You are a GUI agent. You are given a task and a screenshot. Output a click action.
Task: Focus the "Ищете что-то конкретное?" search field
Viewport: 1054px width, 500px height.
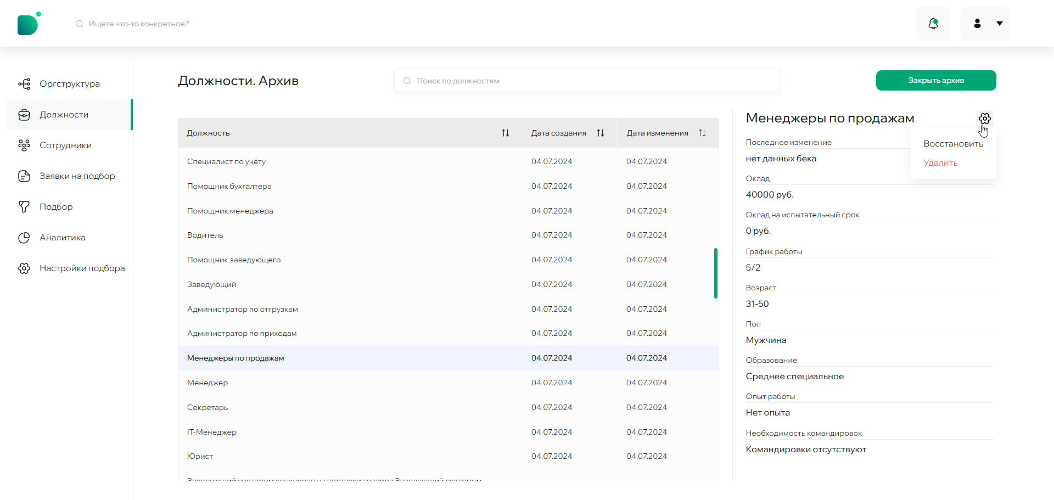(x=139, y=24)
